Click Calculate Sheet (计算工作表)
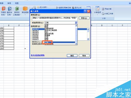 pyautogui.click(x=107, y=14)
